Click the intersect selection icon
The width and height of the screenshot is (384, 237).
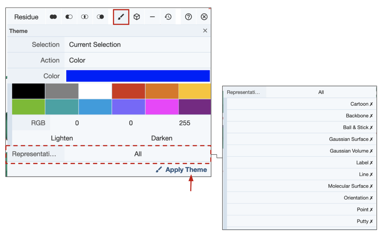85,17
